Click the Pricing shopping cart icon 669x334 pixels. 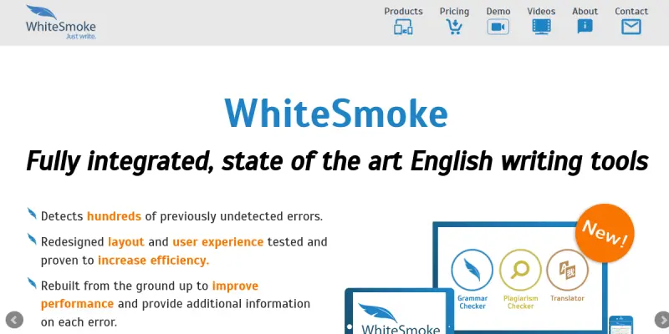(x=454, y=27)
